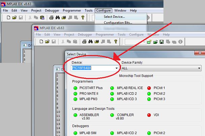Close the Select Device dialog
Screen dimensions: 205x136
(x=200, y=53)
